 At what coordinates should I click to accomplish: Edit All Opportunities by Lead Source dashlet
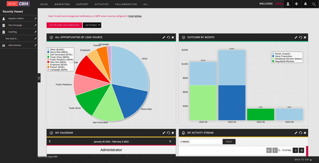click(x=164, y=37)
